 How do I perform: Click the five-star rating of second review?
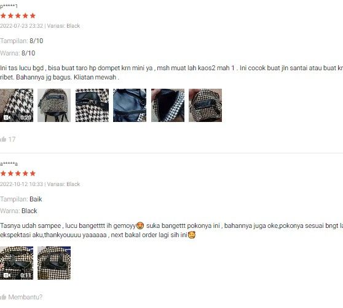18,173
